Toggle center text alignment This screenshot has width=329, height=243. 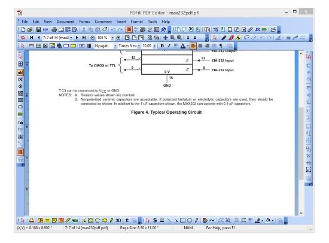[x=200, y=45]
